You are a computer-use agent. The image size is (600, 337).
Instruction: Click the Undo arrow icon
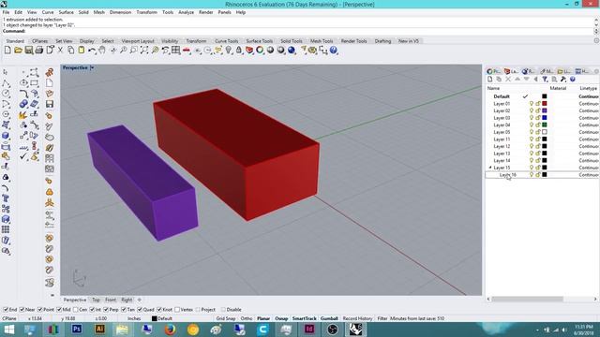(x=92, y=50)
